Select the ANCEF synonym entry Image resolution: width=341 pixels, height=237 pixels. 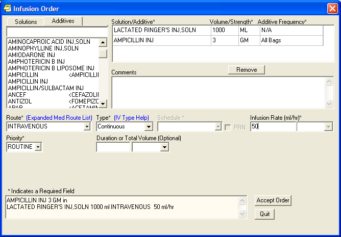(53, 94)
